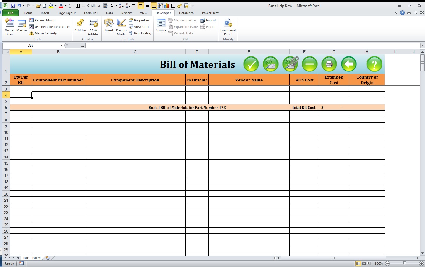Click the AutoSum sigma icon
Viewport: 425px width, 267px height.
(112, 6)
